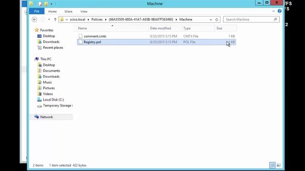Screen dimensions: 305x171
Task: Click the address bar folder icon
Action: click(x=62, y=19)
